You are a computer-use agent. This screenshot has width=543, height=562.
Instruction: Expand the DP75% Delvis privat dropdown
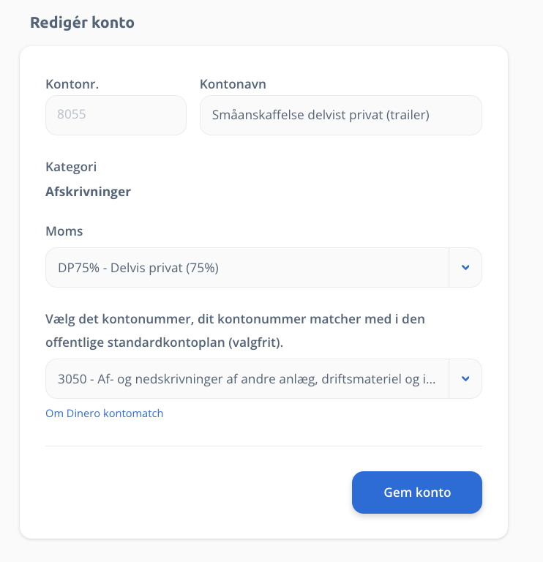[x=247, y=268]
